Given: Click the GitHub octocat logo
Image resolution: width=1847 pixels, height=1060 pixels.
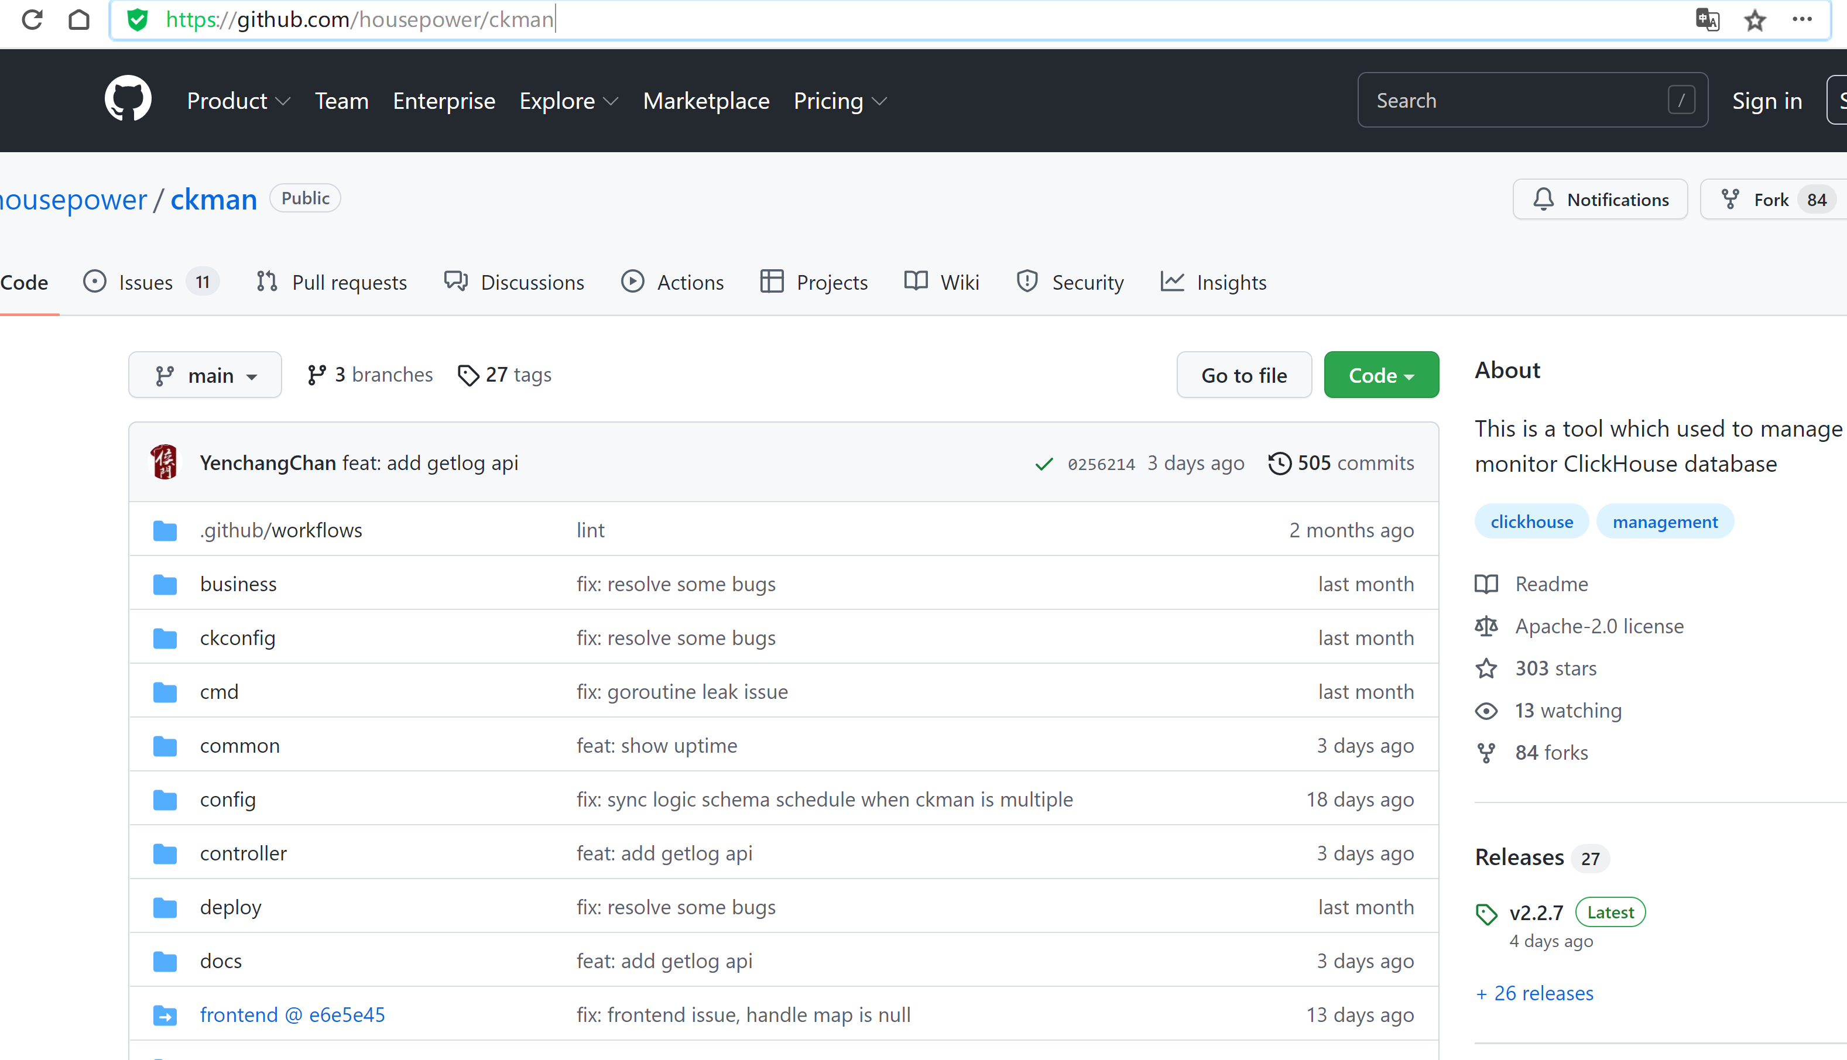Looking at the screenshot, I should pos(128,99).
